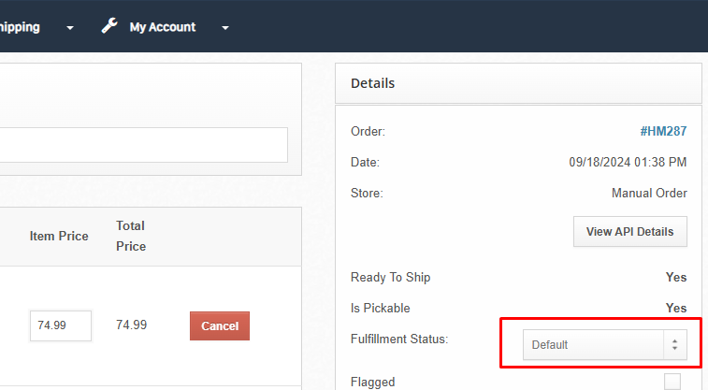Click the Manual Order store value
The height and width of the screenshot is (390, 708).
(649, 194)
